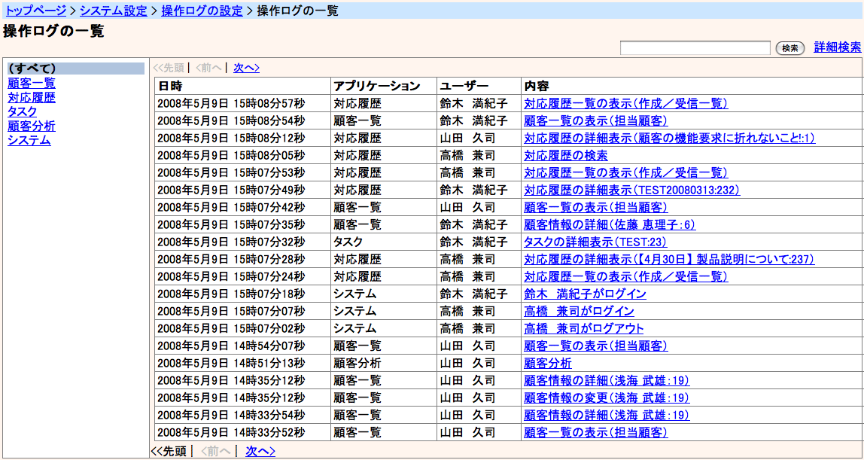
Task: Filter logs by 対応履歴 in sidebar
Action: pyautogui.click(x=31, y=97)
